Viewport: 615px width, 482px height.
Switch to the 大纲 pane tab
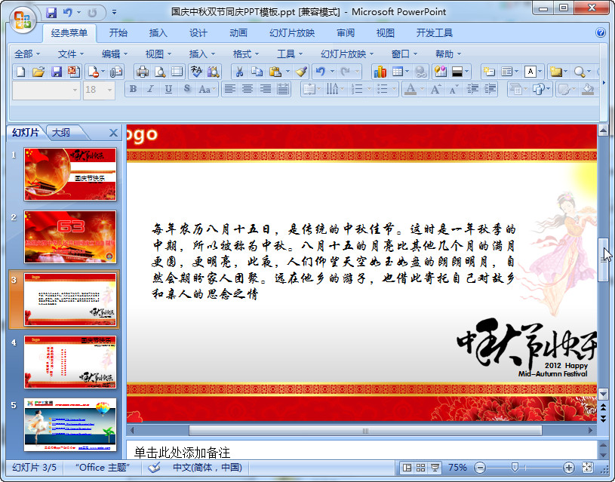[62, 133]
